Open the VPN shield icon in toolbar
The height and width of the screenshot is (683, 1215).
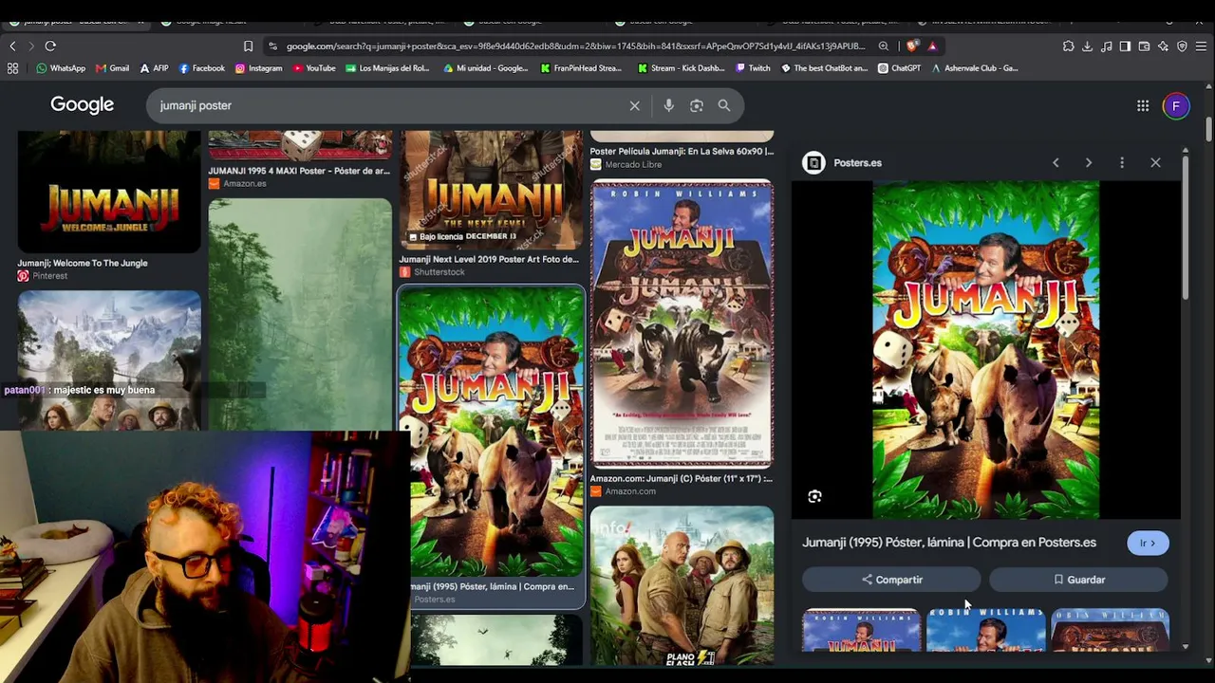1182,46
